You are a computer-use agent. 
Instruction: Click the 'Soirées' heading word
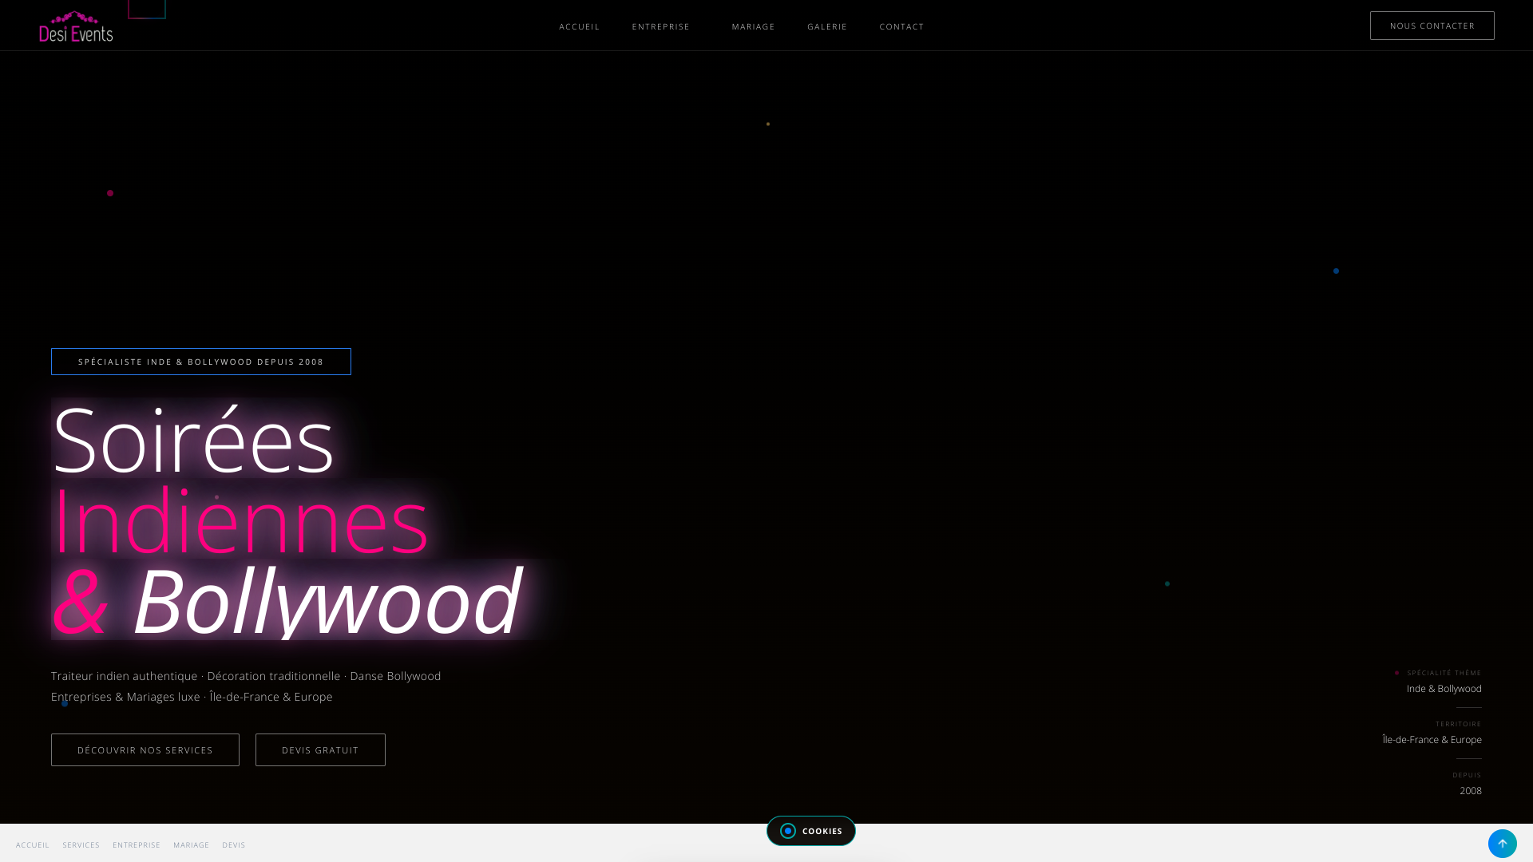point(193,440)
